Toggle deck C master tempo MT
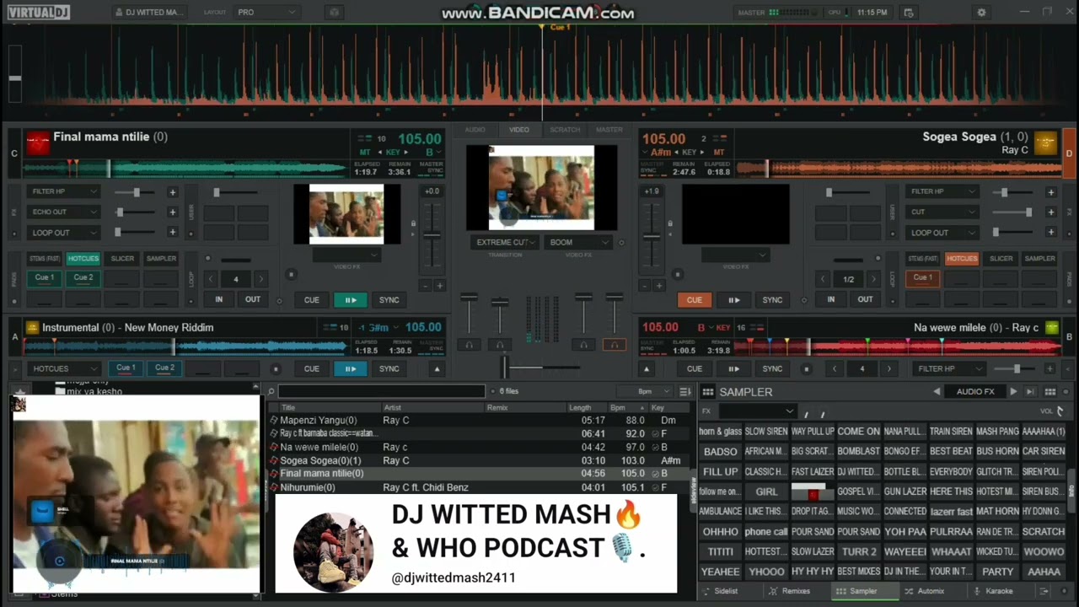This screenshot has height=607, width=1079. click(364, 153)
